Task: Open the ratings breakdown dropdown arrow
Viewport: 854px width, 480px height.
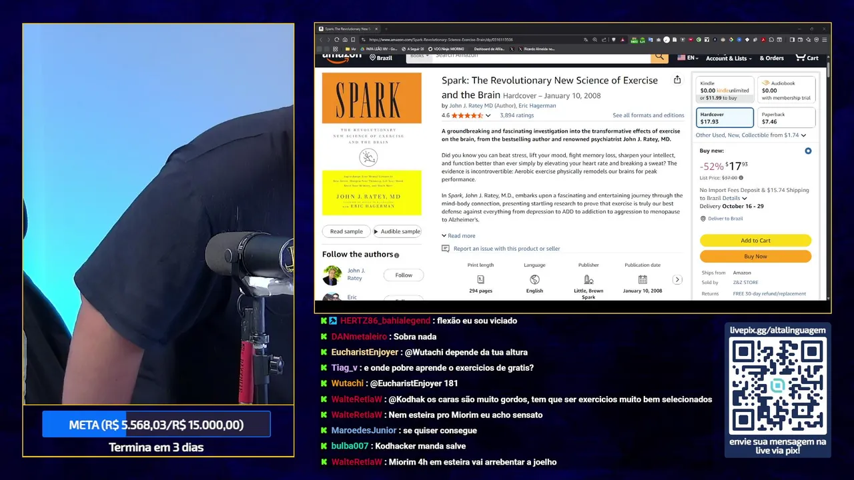Action: (488, 115)
